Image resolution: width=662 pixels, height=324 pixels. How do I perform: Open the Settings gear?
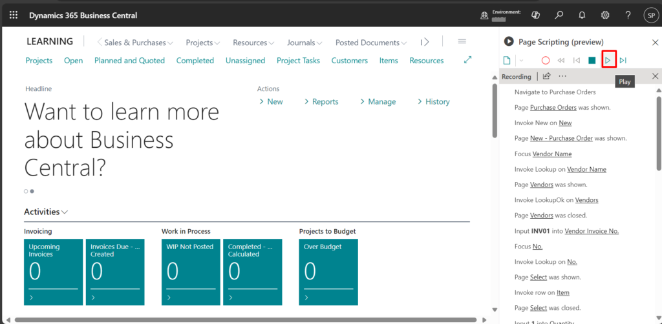[x=605, y=15]
